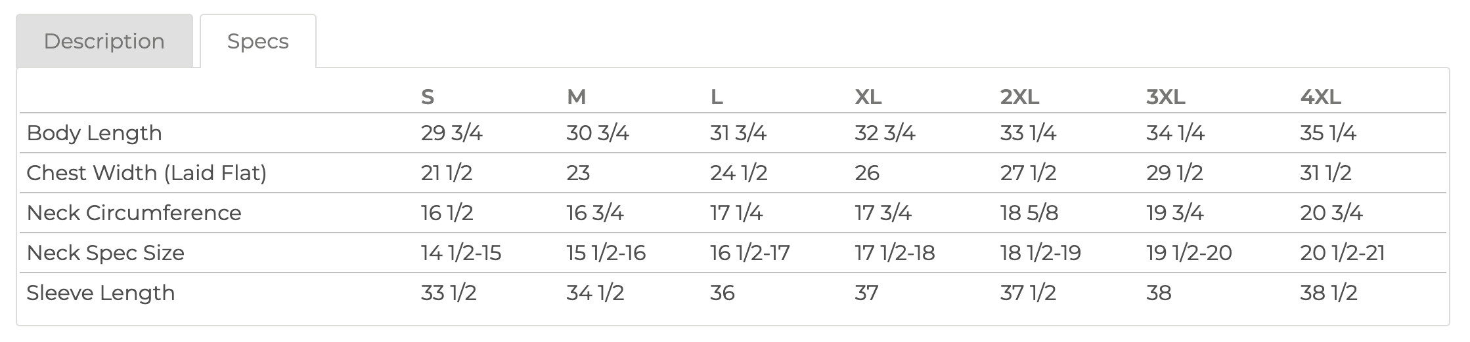This screenshot has height=342, width=1470.
Task: Click the S size column header
Action: [428, 97]
